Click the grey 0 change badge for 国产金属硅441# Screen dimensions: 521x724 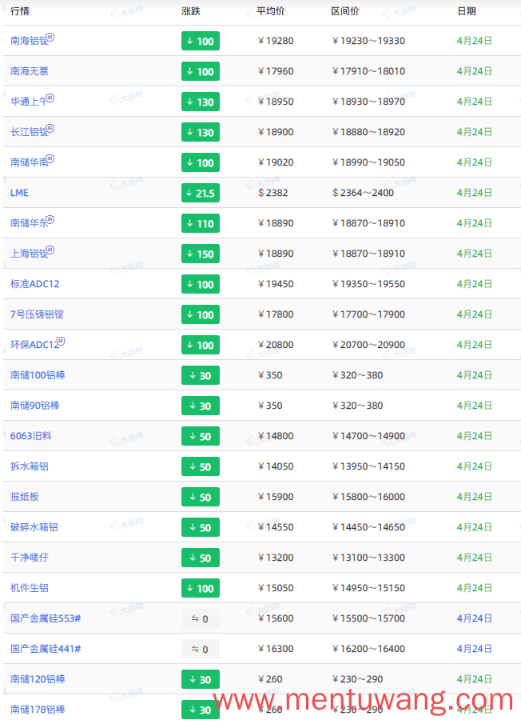pos(200,649)
